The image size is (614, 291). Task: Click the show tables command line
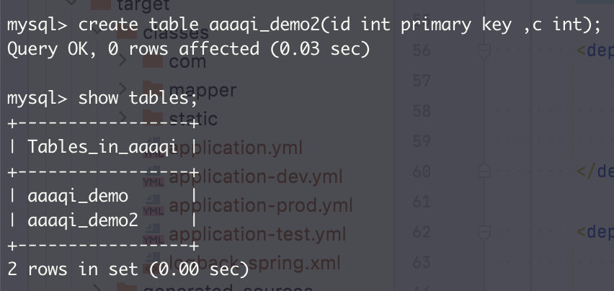click(102, 97)
